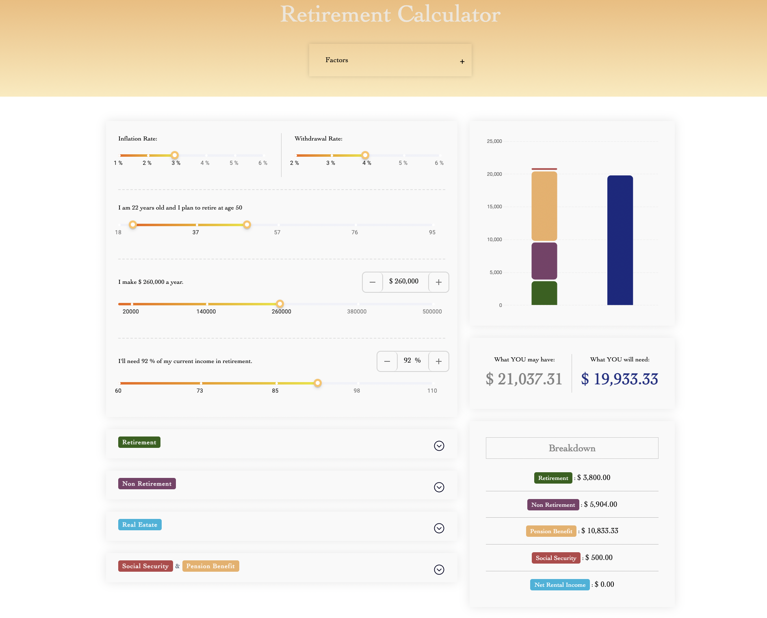Expand the Factors panel plus icon
This screenshot has height=618, width=767.
click(x=462, y=62)
